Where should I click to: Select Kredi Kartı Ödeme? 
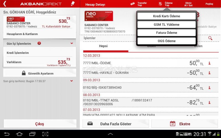coord(167,16)
